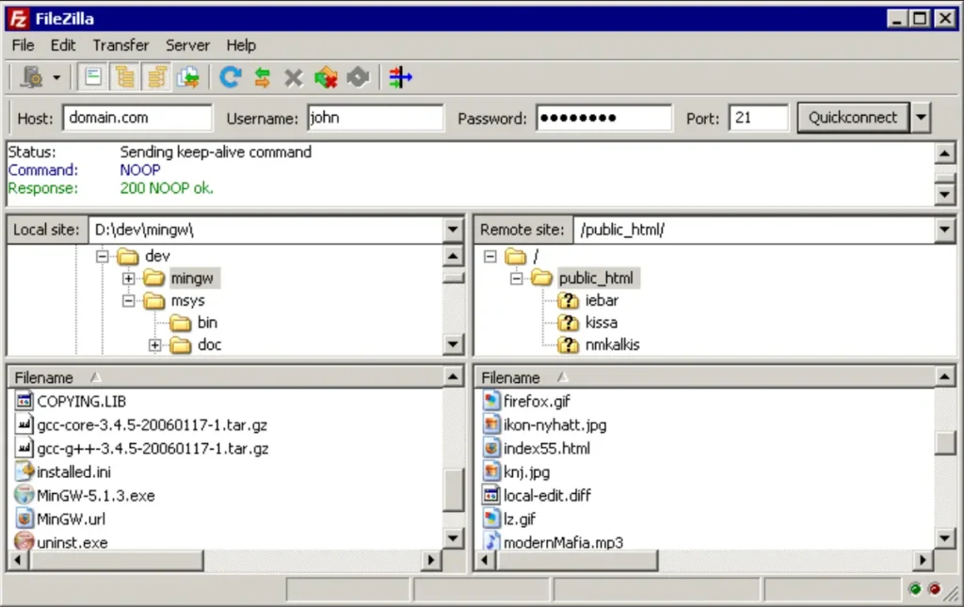Process the transfer queue
Viewport: 964px width, 607px height.
262,76
